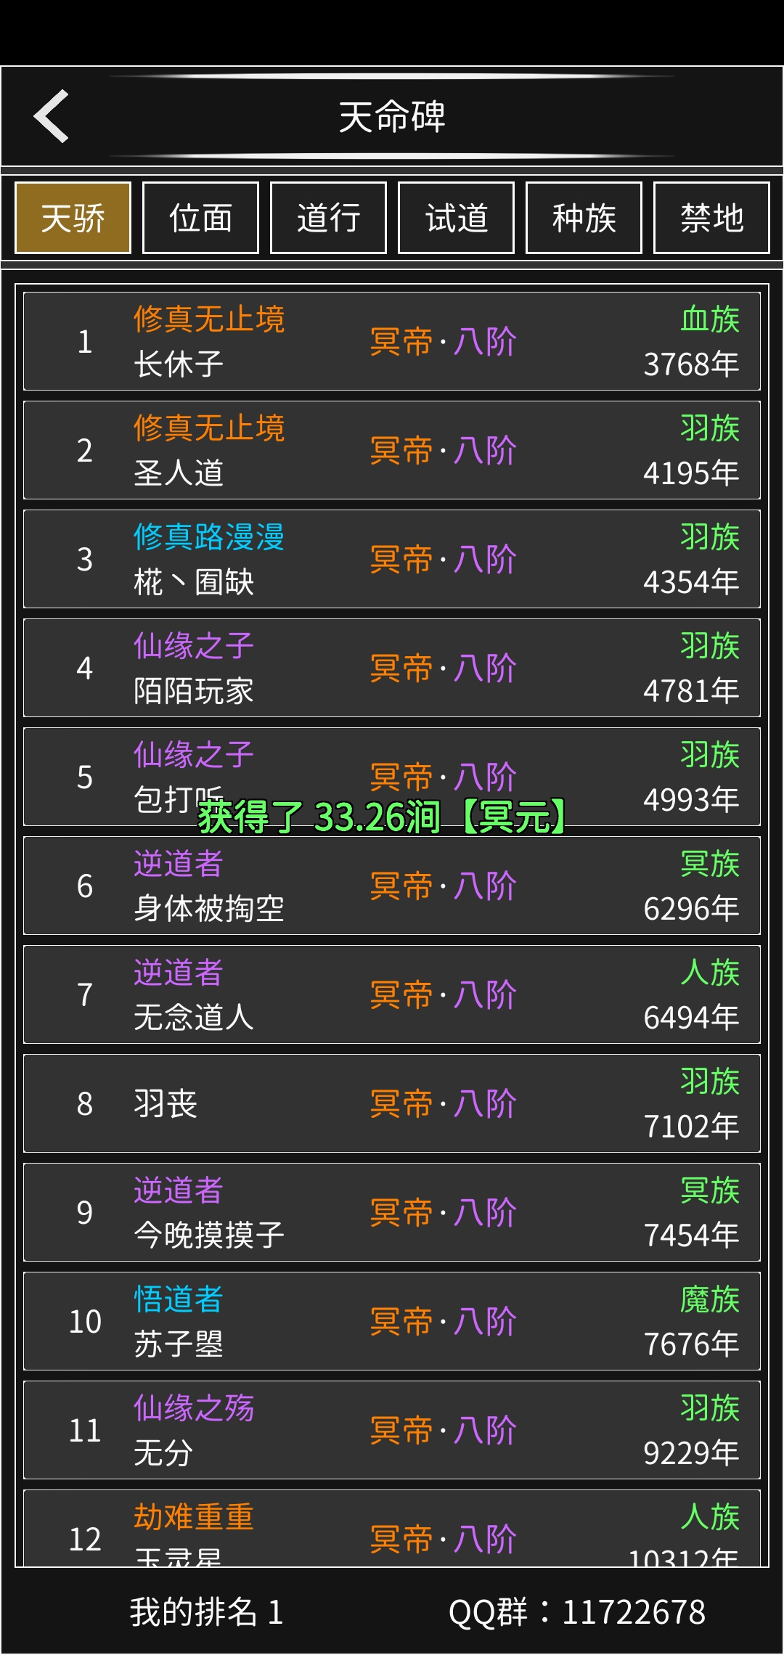Switch to the 试道 tab

click(x=456, y=218)
